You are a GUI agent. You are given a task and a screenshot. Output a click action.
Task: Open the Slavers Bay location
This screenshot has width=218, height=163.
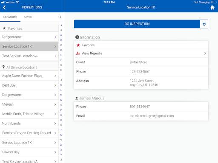29,152
